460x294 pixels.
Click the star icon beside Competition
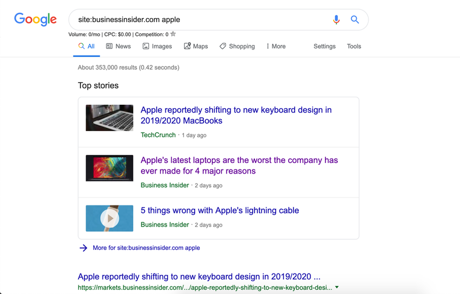173,34
